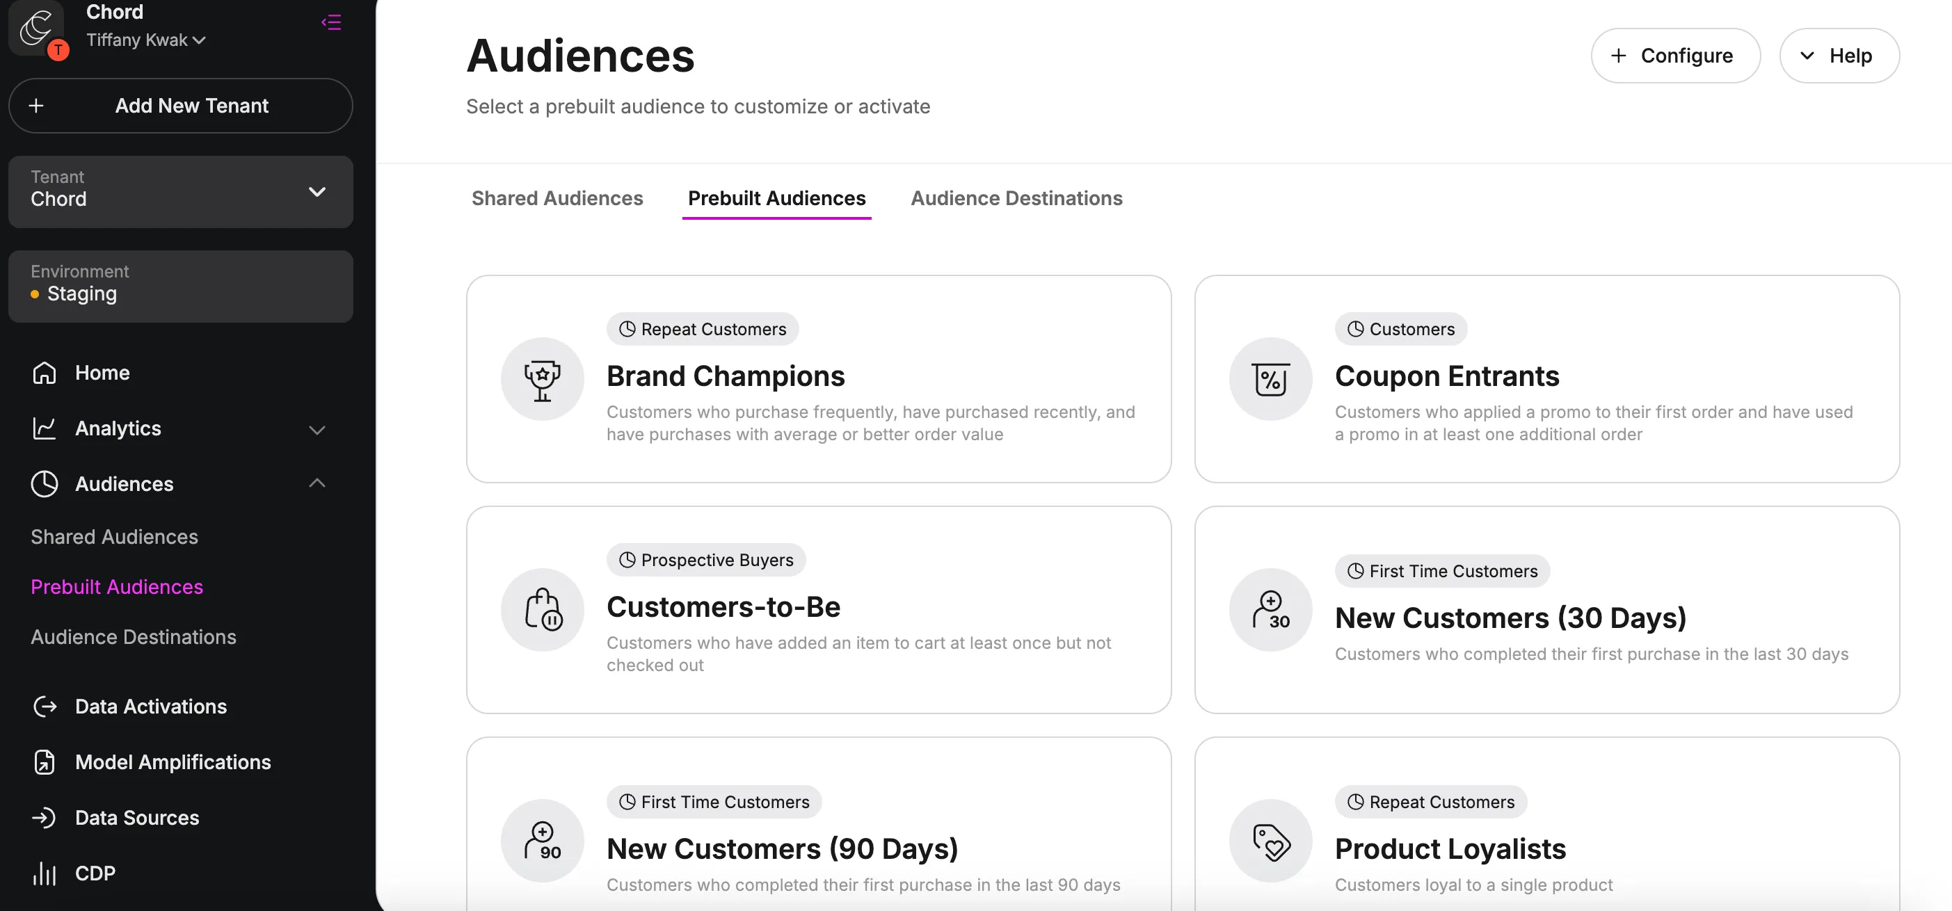Open the New Customers (90 Days) title
Image resolution: width=1952 pixels, height=911 pixels.
782,849
